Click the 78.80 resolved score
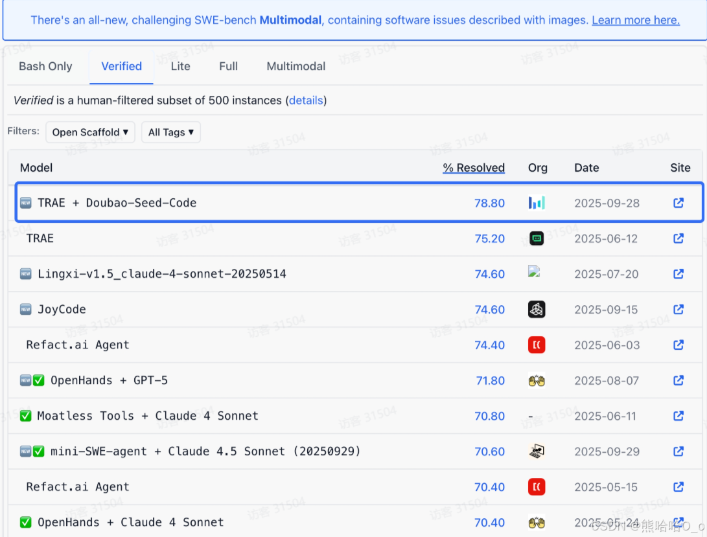 coord(489,203)
